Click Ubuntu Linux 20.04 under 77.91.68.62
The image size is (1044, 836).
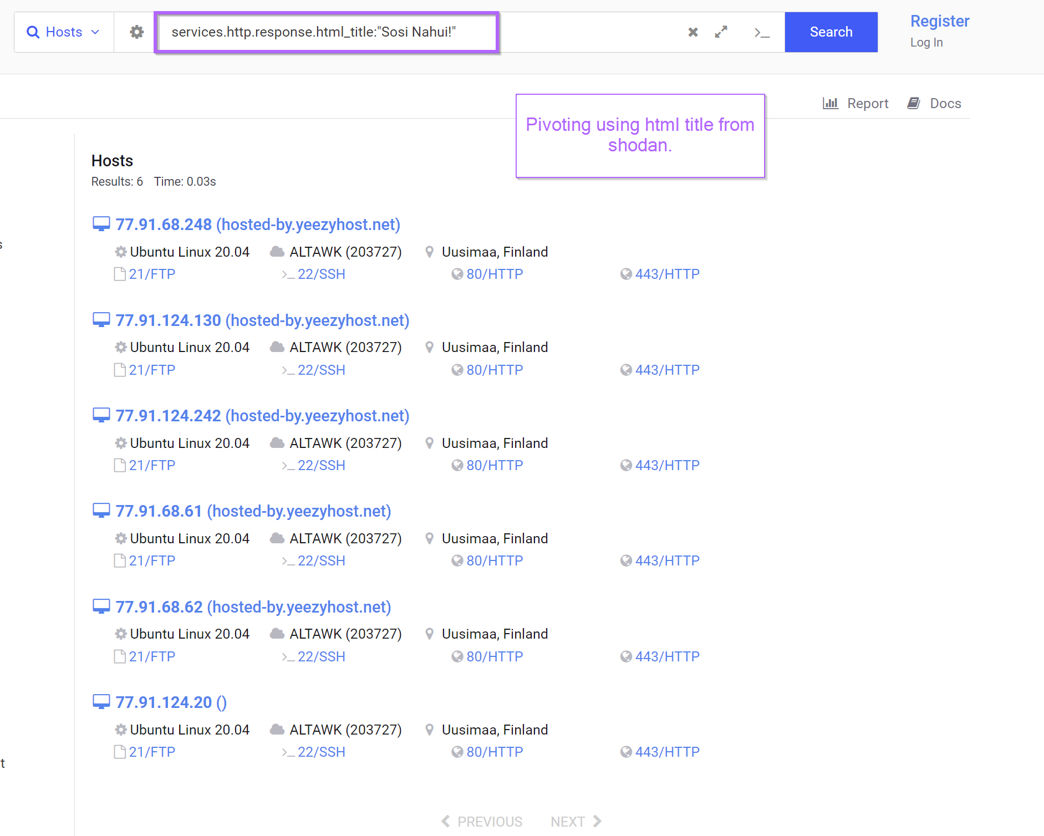pos(190,634)
